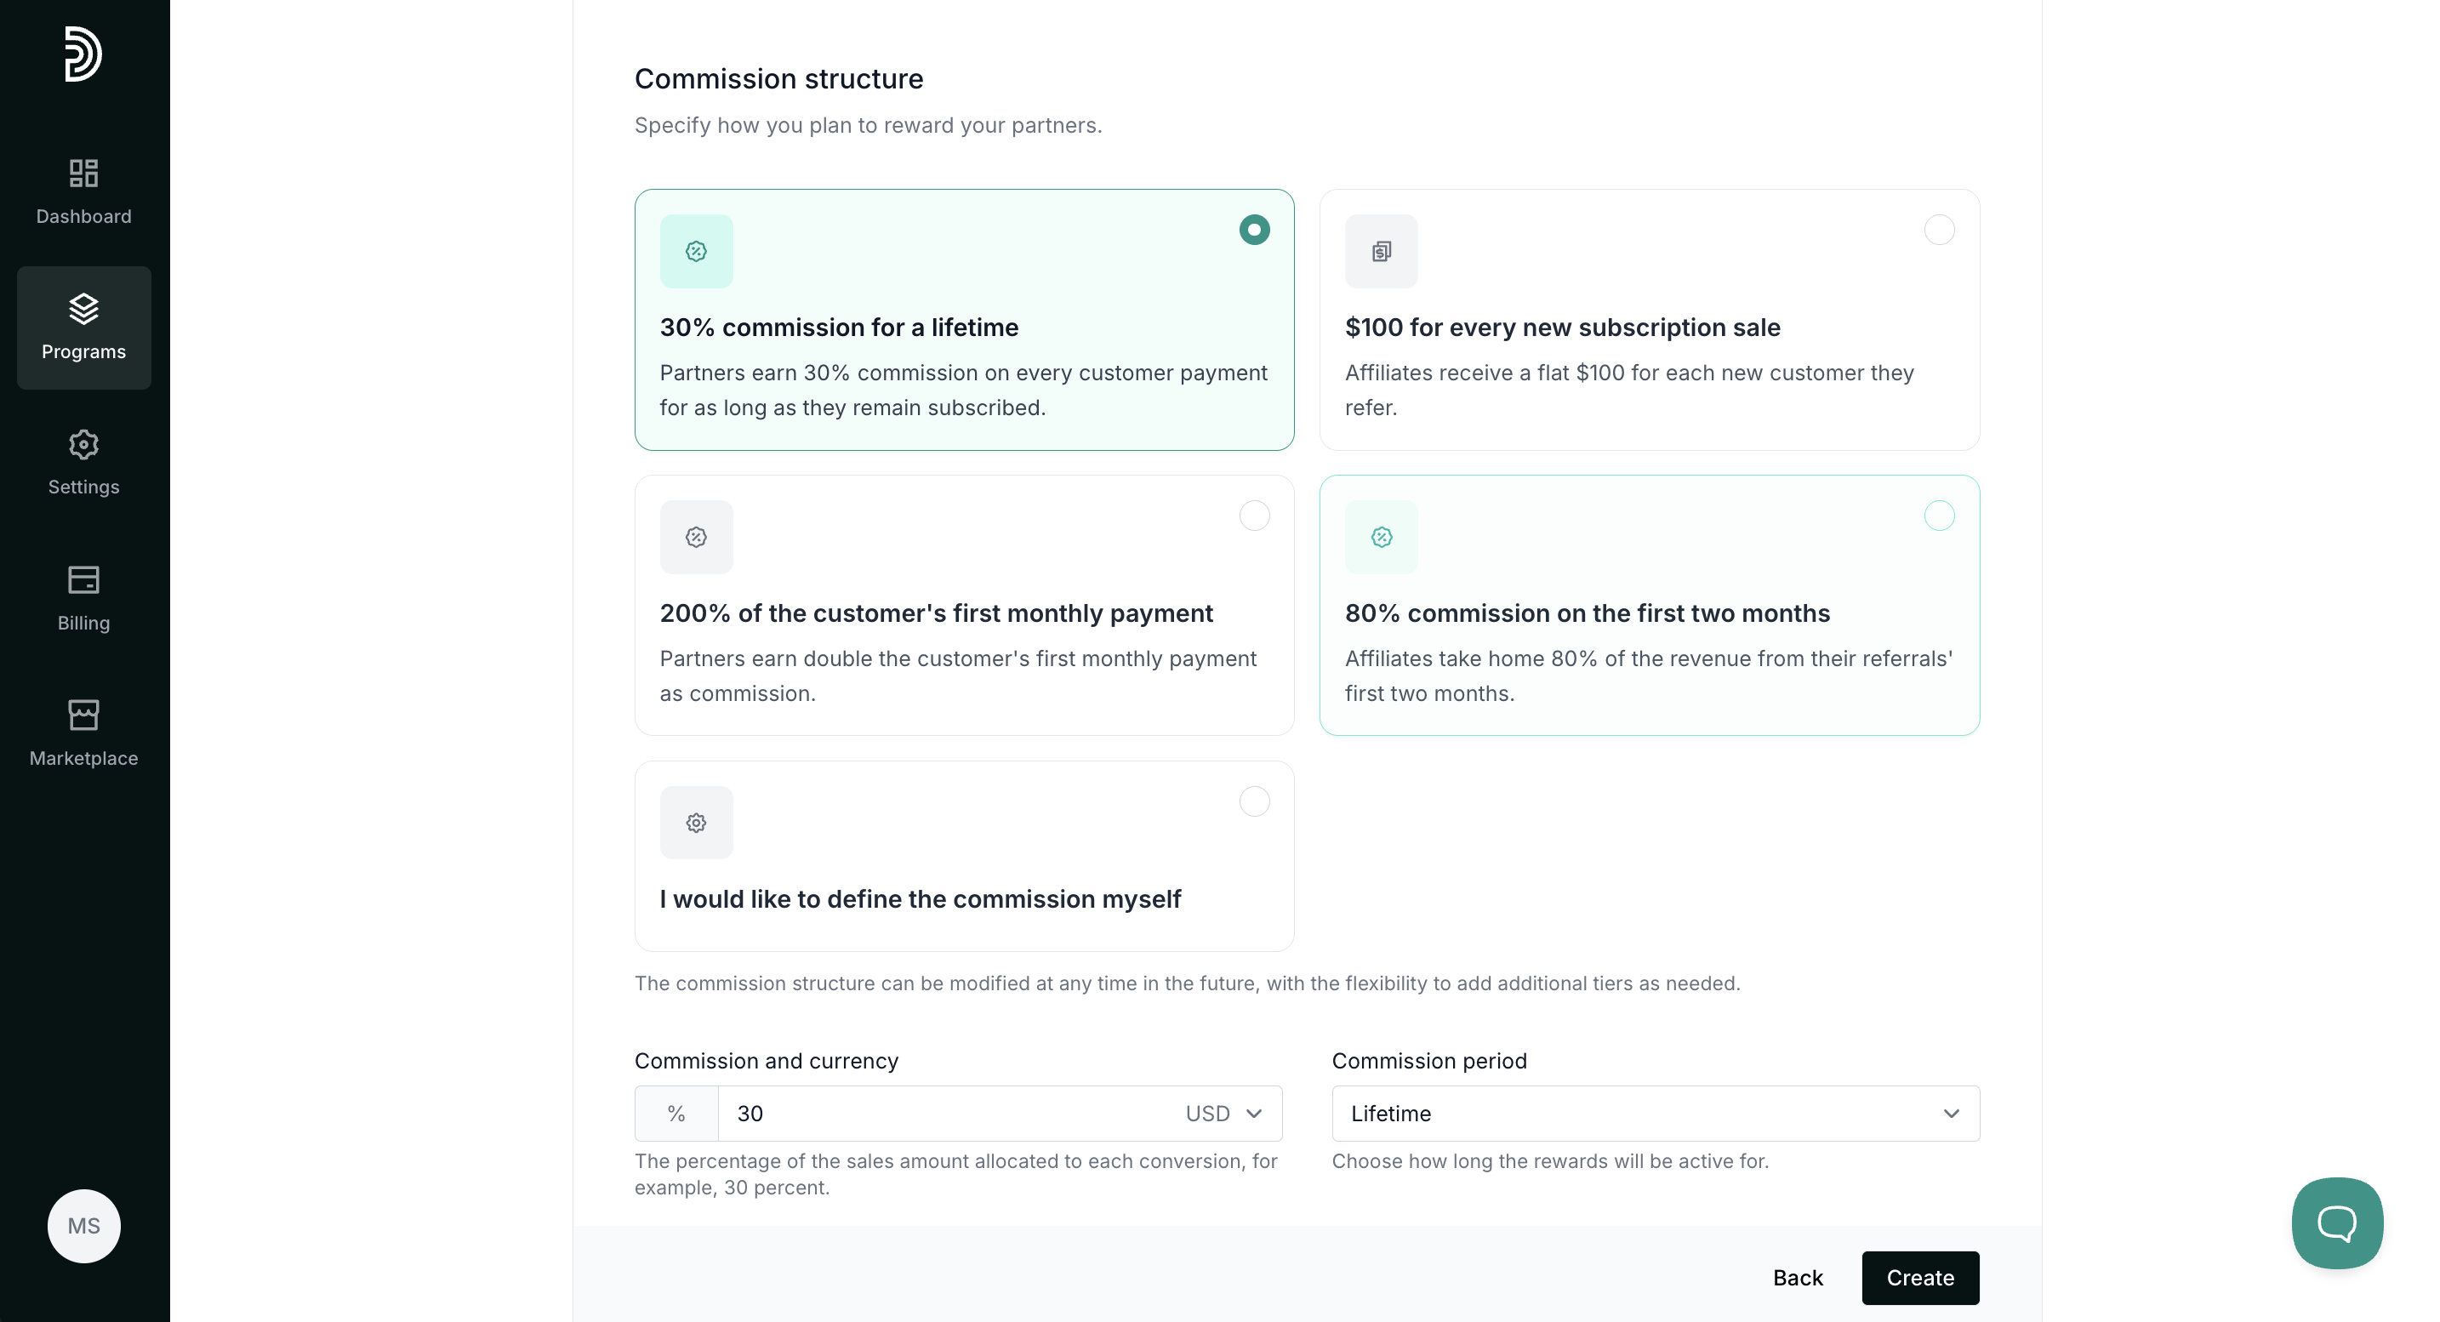This screenshot has height=1322, width=2440.
Task: Select 80% commission on first two months radio
Action: click(x=1939, y=516)
